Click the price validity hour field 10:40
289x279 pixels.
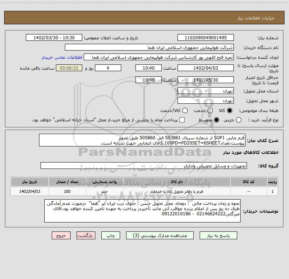(x=149, y=80)
